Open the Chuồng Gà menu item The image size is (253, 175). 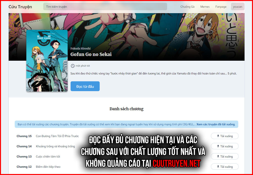[187, 7]
